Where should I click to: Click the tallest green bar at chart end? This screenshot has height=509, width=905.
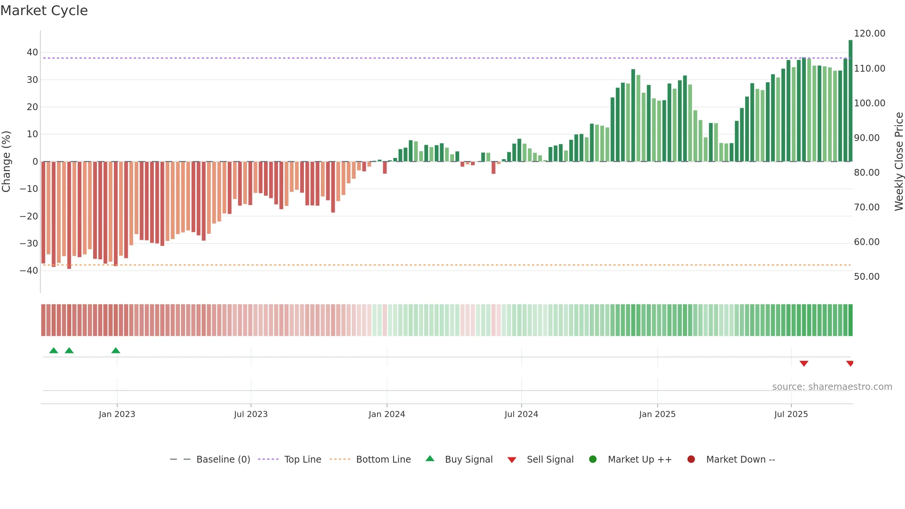pos(850,101)
